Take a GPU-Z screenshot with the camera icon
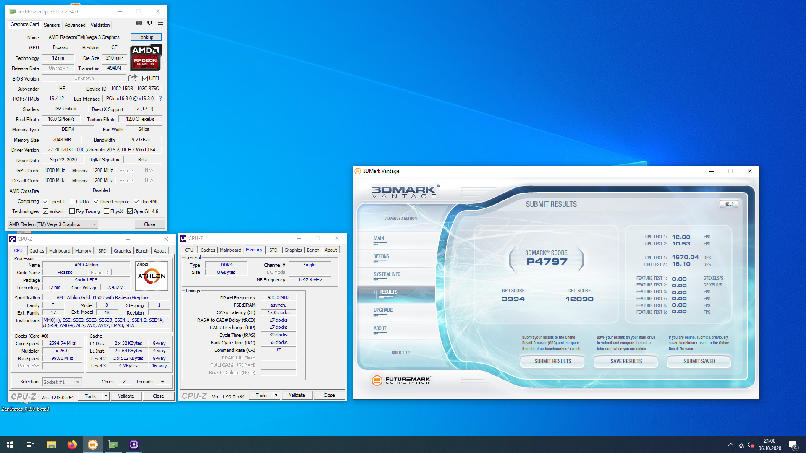 coord(139,23)
